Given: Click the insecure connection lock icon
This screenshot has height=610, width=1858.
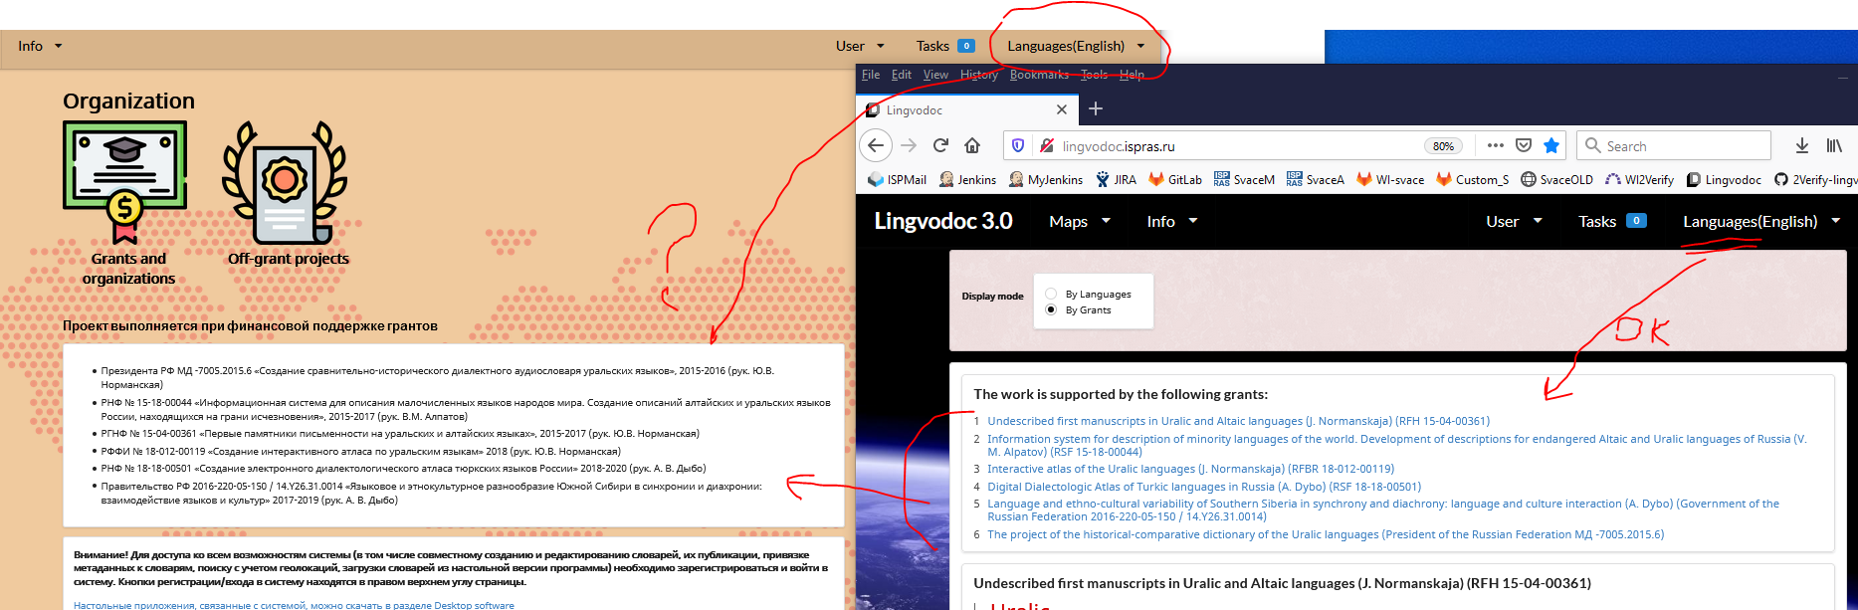Looking at the screenshot, I should 1046,145.
